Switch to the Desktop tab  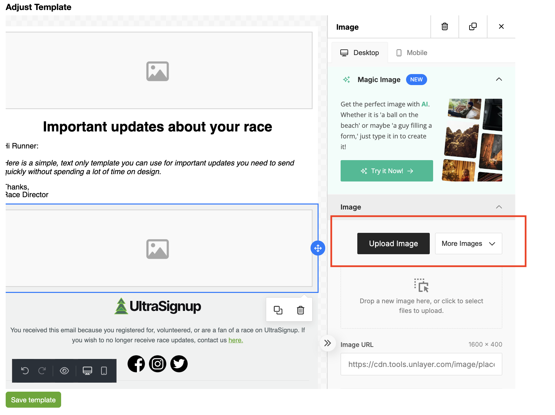(x=360, y=53)
